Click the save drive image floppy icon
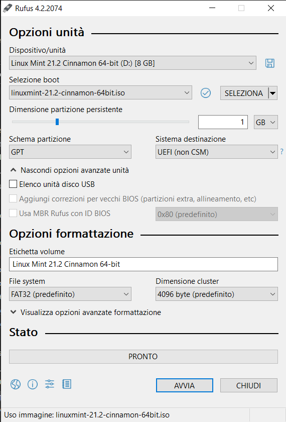The image size is (286, 422). point(269,63)
